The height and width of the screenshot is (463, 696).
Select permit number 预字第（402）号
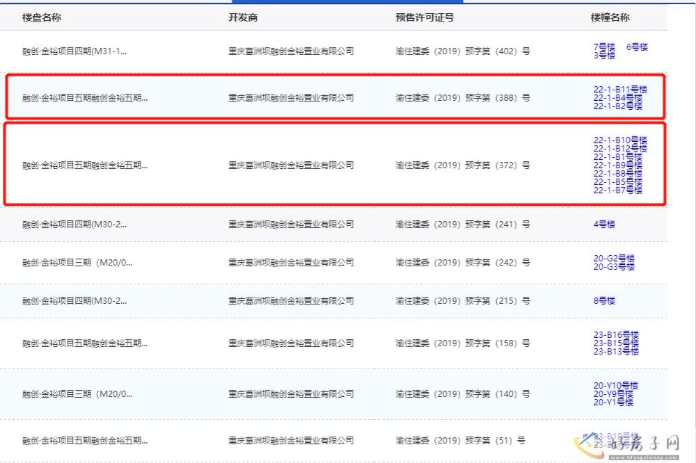463,51
